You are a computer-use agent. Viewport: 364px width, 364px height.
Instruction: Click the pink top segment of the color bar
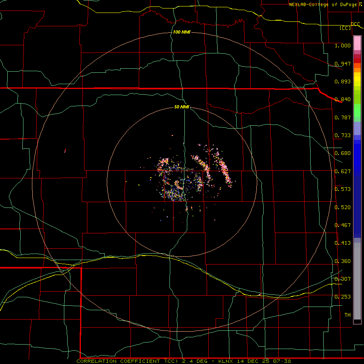pyautogui.click(x=357, y=43)
